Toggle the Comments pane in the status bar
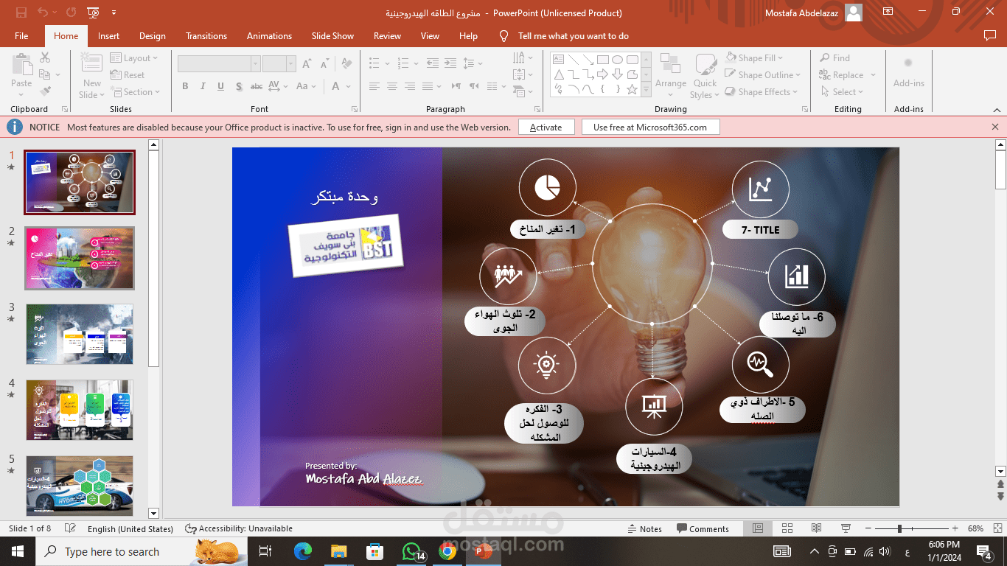The width and height of the screenshot is (1007, 566). coord(703,528)
